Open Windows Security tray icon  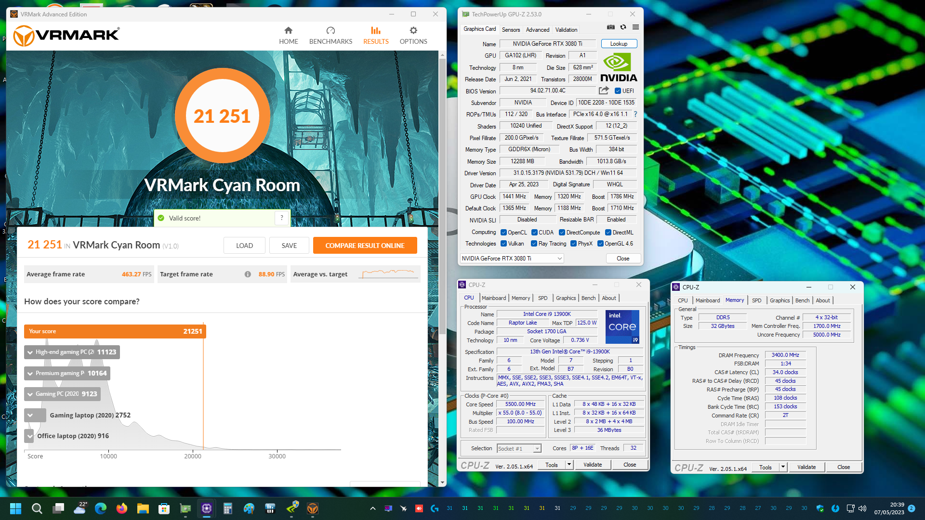pos(820,508)
